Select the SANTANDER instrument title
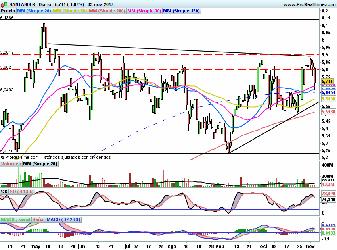The width and height of the screenshot is (337, 250). (x=22, y=4)
